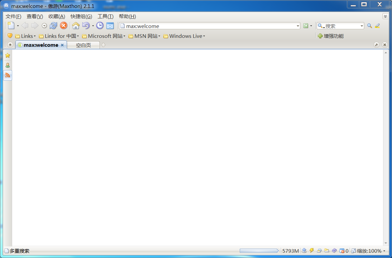The image size is (392, 258).
Task: Expand the address bar dropdown arrow
Action: [298, 26]
